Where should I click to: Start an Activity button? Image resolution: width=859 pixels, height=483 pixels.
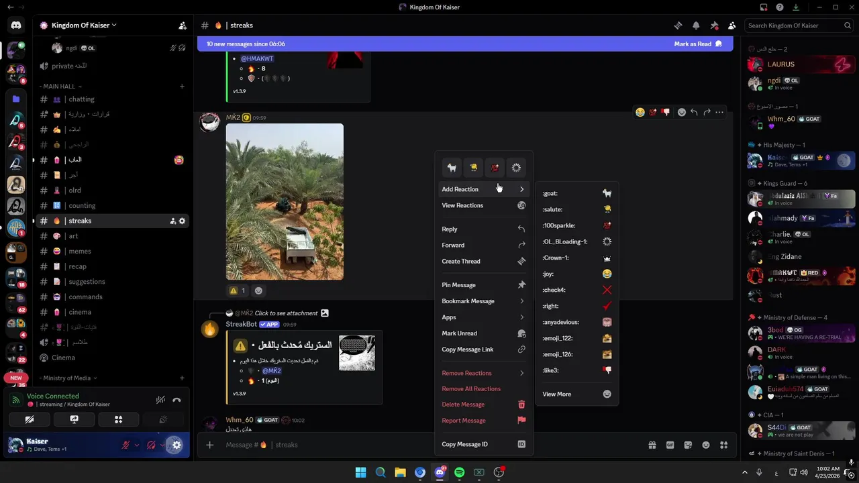118,419
